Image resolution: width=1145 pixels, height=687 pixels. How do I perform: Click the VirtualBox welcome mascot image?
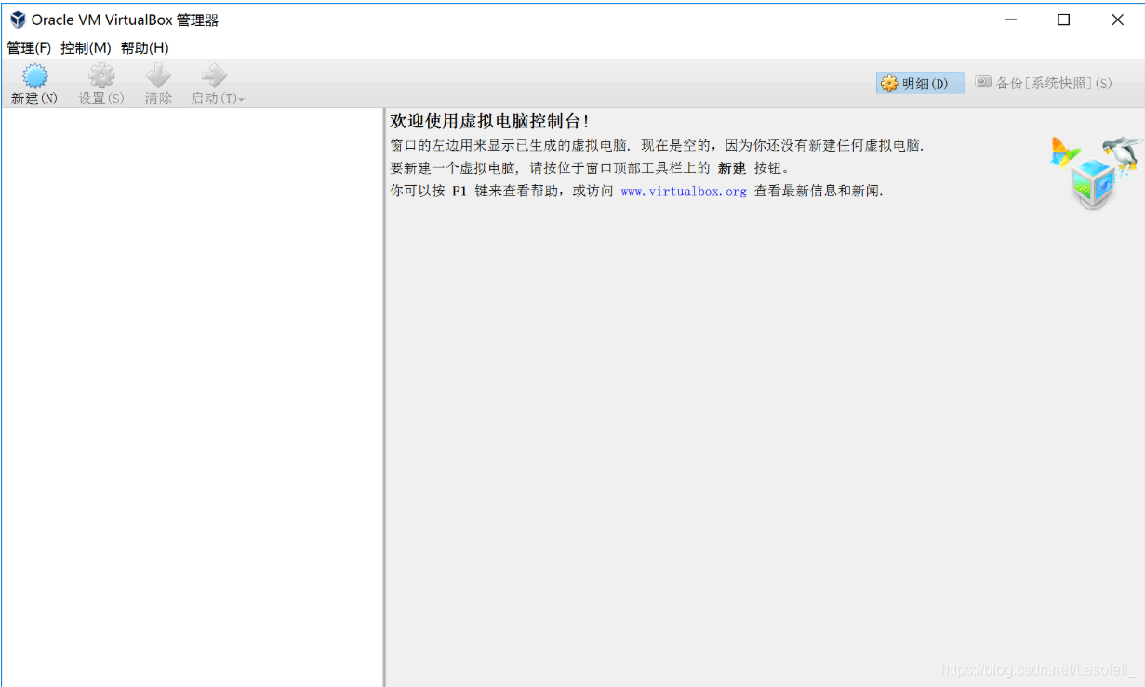tap(1096, 172)
